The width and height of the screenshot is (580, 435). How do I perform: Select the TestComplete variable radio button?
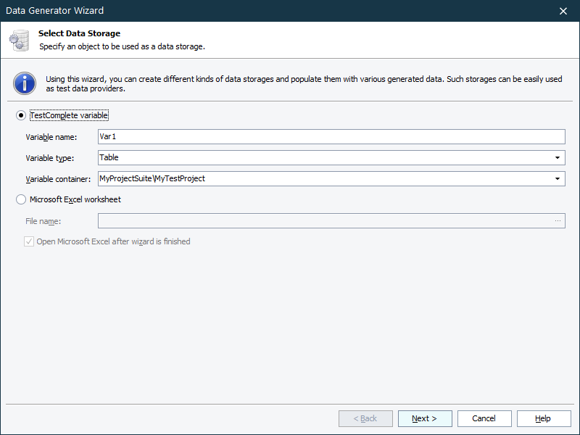point(21,115)
